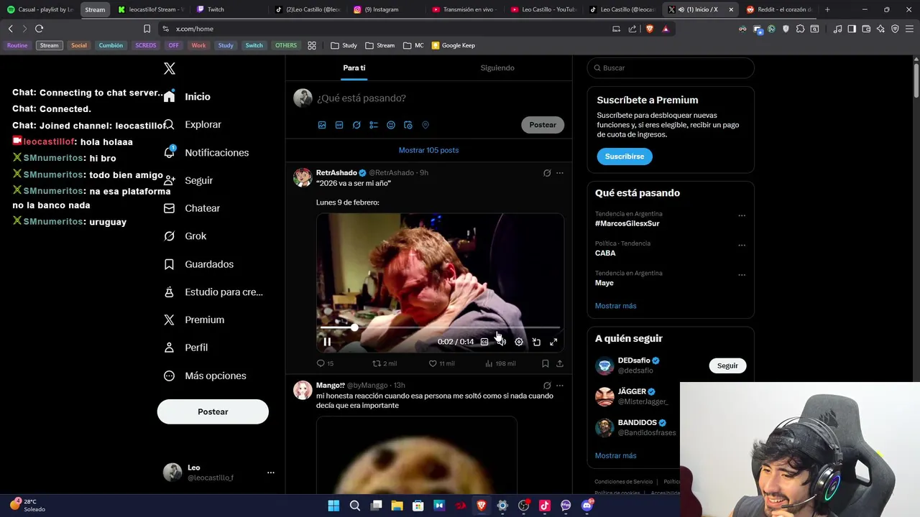Repost RetrAshado's post with 2 mil
920x517 pixels.
[x=384, y=363]
